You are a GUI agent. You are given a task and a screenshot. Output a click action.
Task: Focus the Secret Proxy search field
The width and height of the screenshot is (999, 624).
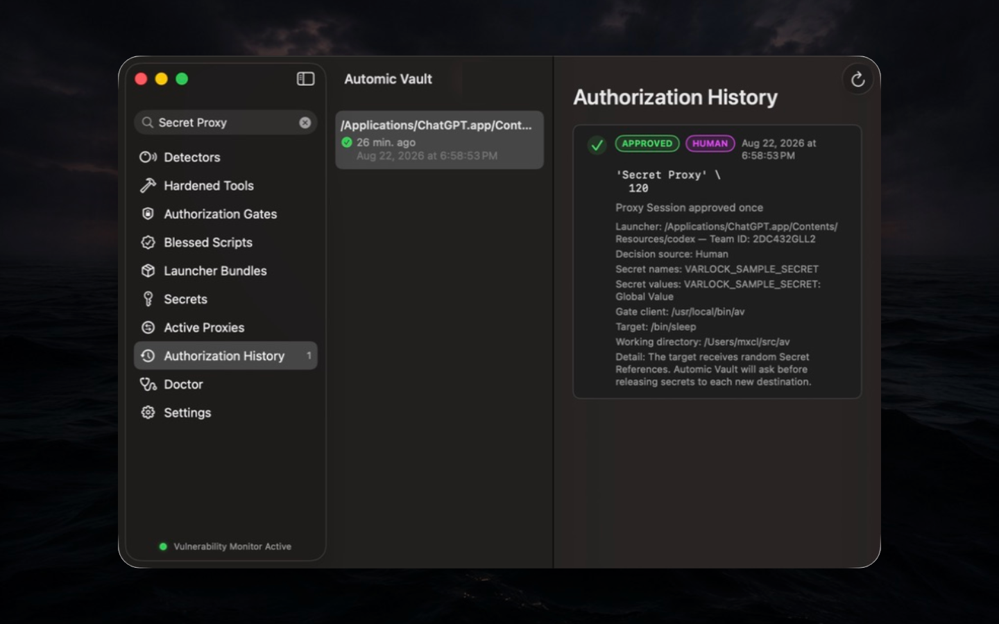[x=225, y=123]
